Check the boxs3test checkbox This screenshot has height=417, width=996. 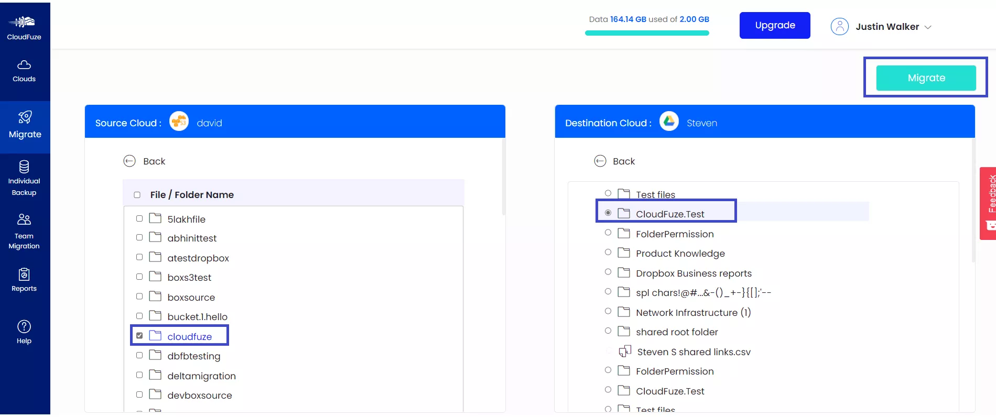pyautogui.click(x=139, y=277)
